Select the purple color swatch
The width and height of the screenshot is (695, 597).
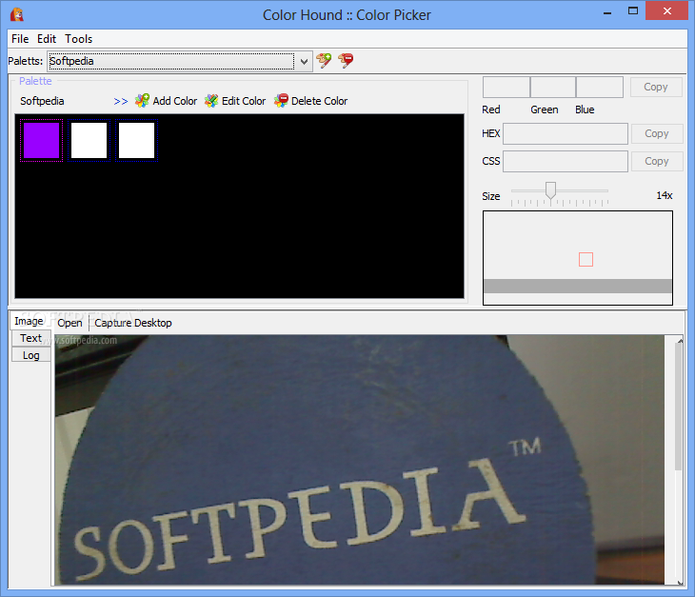coord(41,141)
